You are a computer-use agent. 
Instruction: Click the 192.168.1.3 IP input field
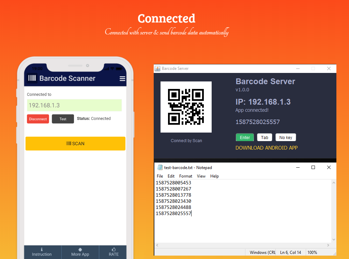click(x=74, y=105)
